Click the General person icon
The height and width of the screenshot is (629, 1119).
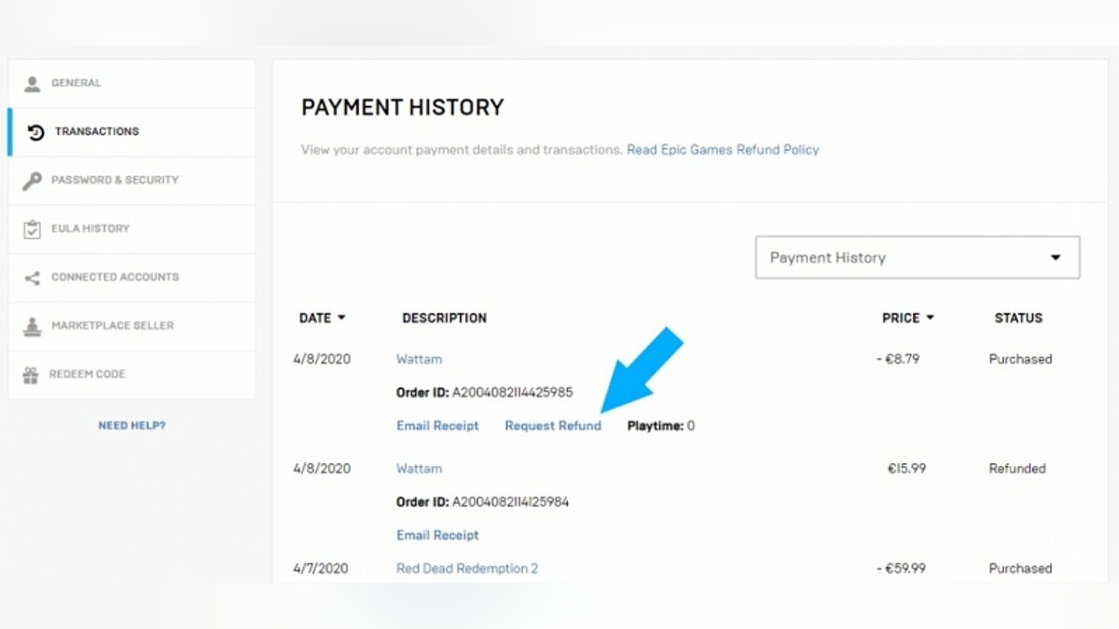pos(33,84)
